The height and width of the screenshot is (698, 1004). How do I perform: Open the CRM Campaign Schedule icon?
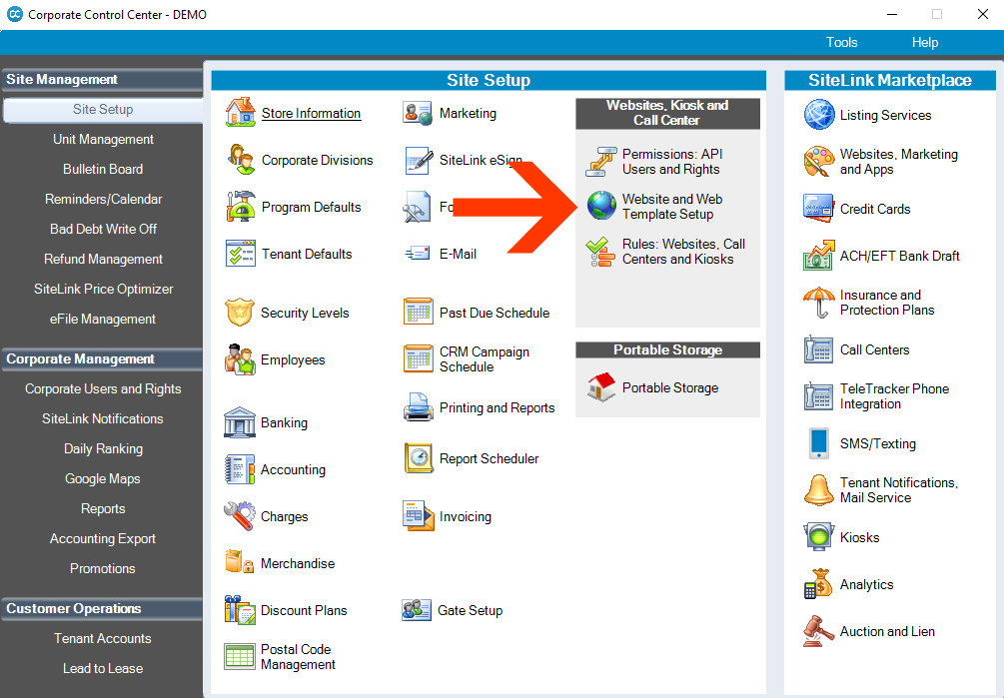[419, 358]
